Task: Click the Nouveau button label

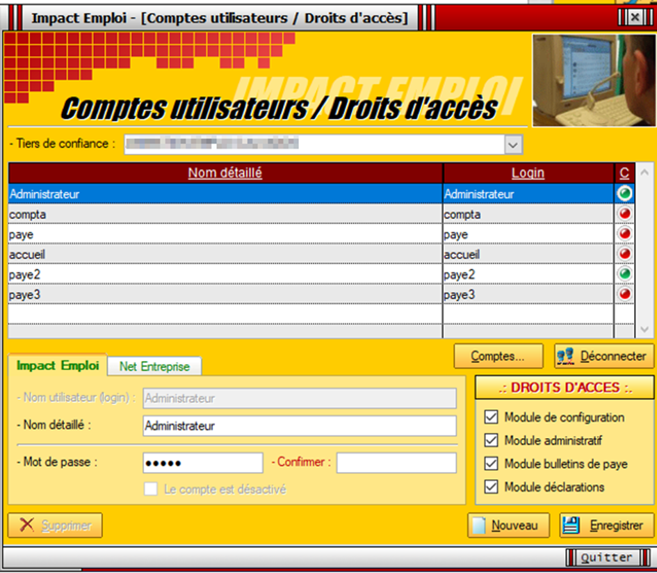Action: pyautogui.click(x=514, y=525)
